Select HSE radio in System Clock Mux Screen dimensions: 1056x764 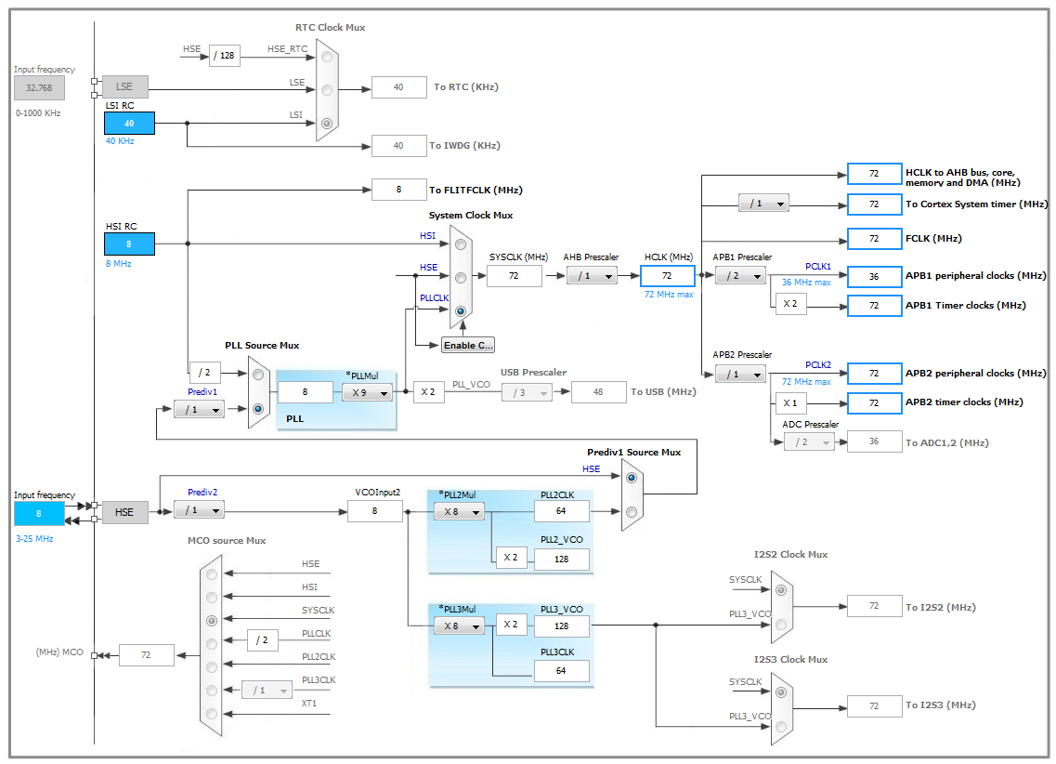pyautogui.click(x=461, y=278)
